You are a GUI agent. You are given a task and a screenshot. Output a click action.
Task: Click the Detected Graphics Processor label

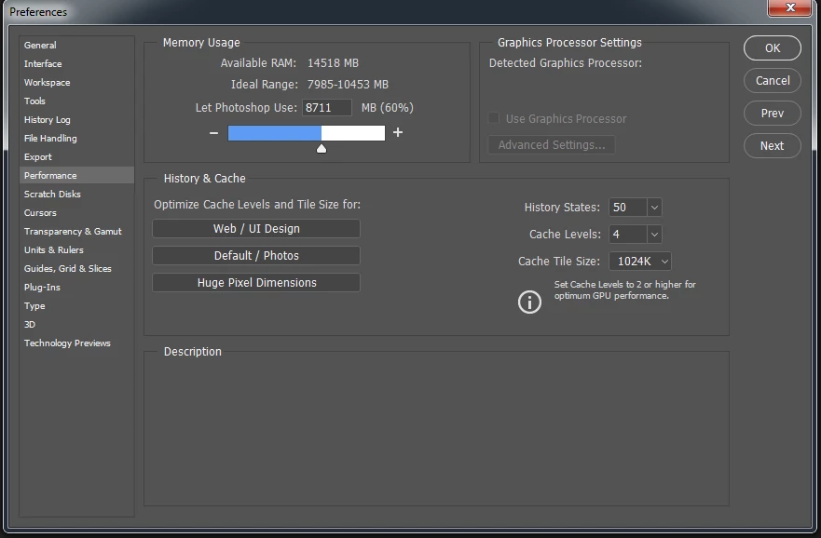coord(566,63)
